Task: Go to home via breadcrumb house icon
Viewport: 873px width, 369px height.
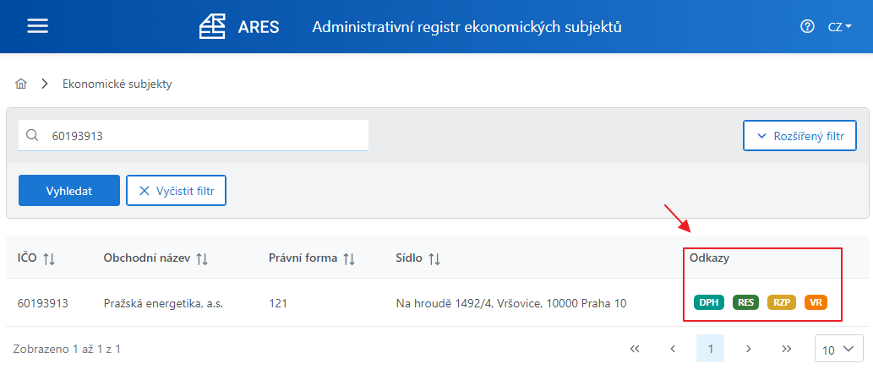Action: [21, 84]
